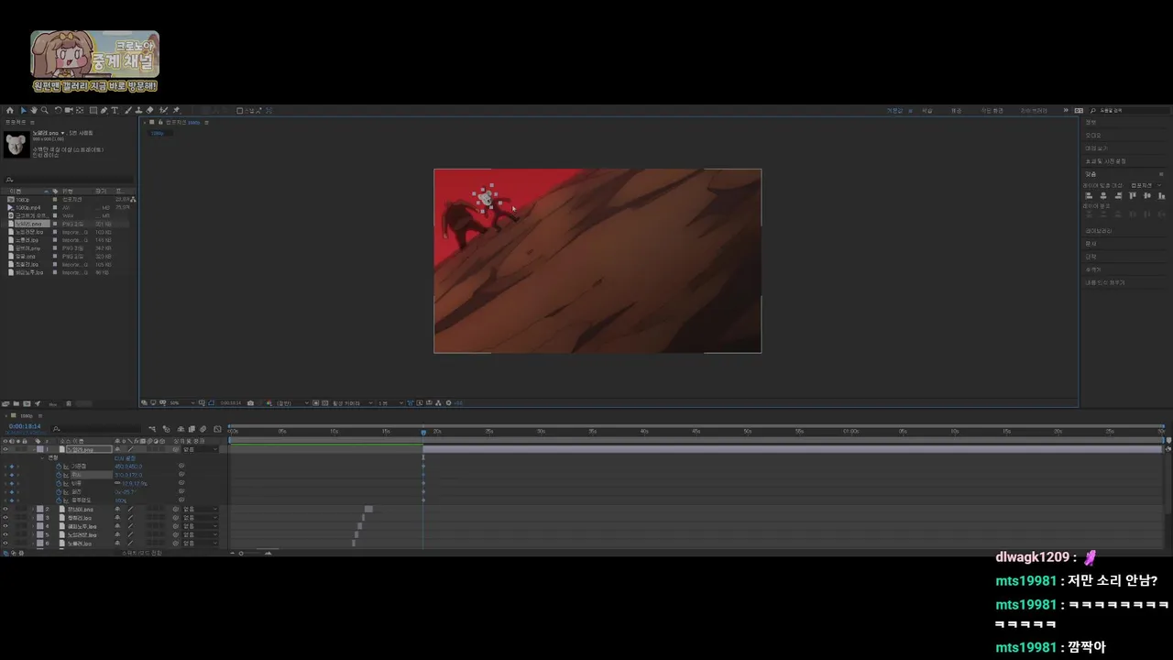Screen dimensions: 1173x660
Task: Open the 1080p composition timeline tab
Action: (x=26, y=415)
